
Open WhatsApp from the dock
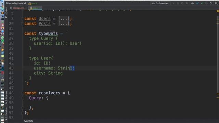click(x=2, y=37)
